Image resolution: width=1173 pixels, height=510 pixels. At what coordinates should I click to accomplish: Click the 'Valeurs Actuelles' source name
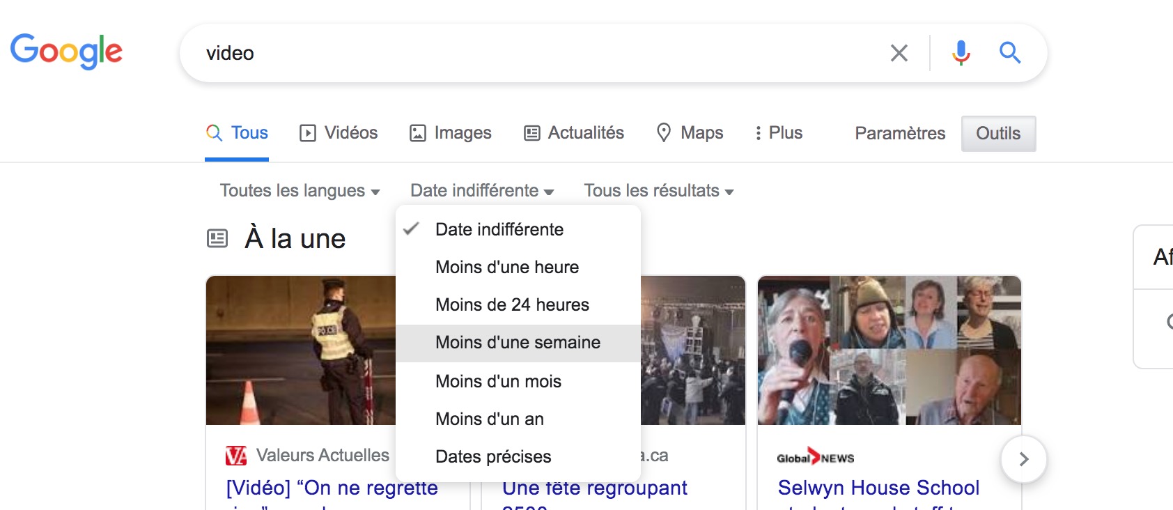tap(323, 455)
